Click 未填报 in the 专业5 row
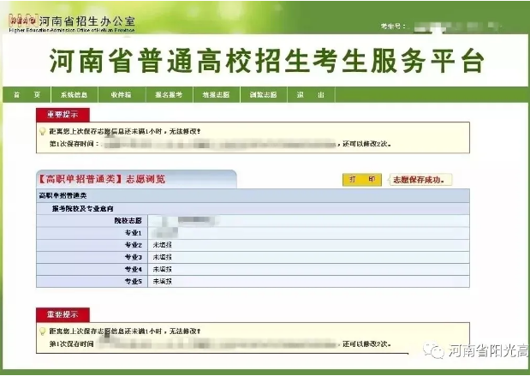The width and height of the screenshot is (530, 376). point(162,281)
